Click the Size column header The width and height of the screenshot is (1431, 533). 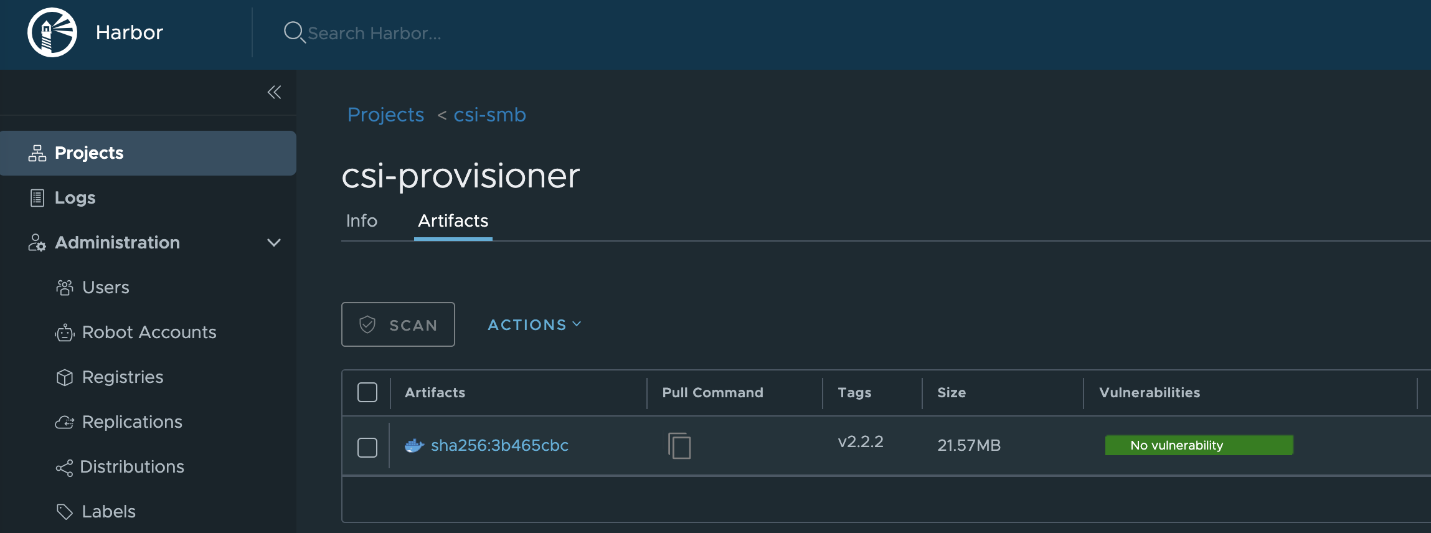coord(952,393)
